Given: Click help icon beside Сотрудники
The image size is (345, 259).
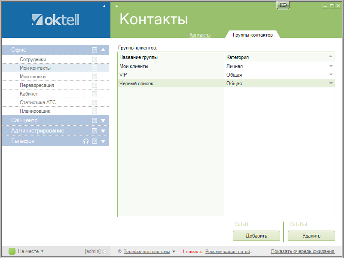Looking at the screenshot, I should click(95, 59).
